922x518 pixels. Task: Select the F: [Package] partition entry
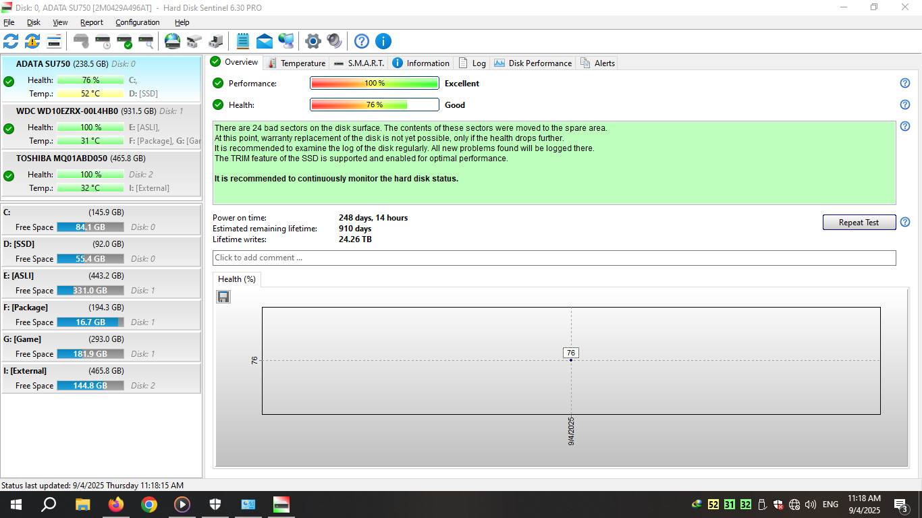101,314
